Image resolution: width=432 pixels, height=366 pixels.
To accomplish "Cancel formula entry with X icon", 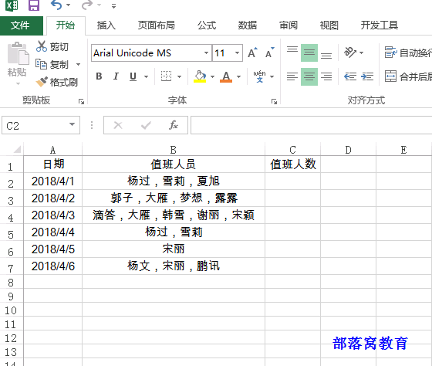I will [118, 125].
